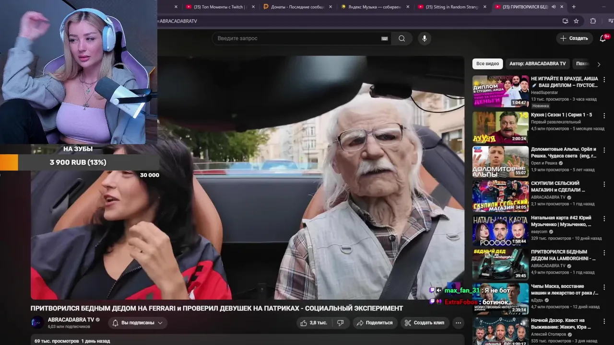Show more filter chips with the right arrow
This screenshot has height=345, width=614.
[x=599, y=64]
